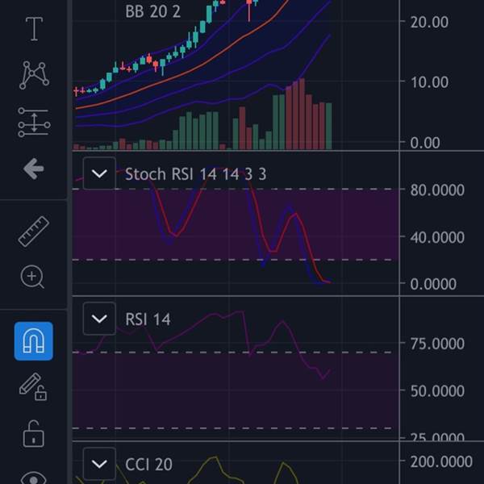Image resolution: width=484 pixels, height=484 pixels.
Task: Click the back arrow icon
Action: pos(34,169)
